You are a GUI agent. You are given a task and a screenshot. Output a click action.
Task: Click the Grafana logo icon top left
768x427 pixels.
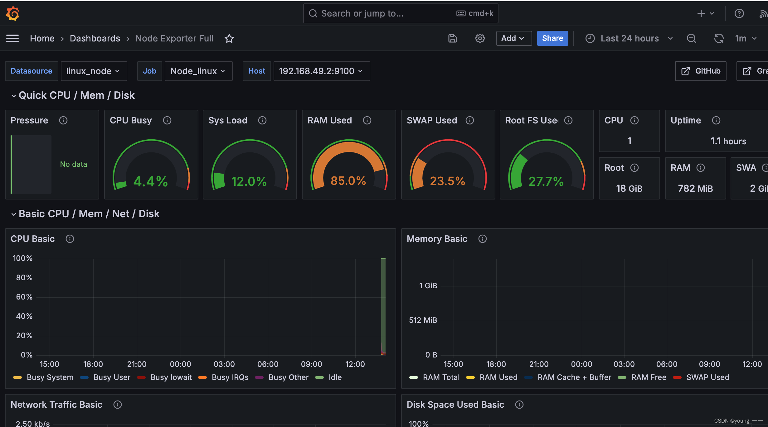pos(12,14)
